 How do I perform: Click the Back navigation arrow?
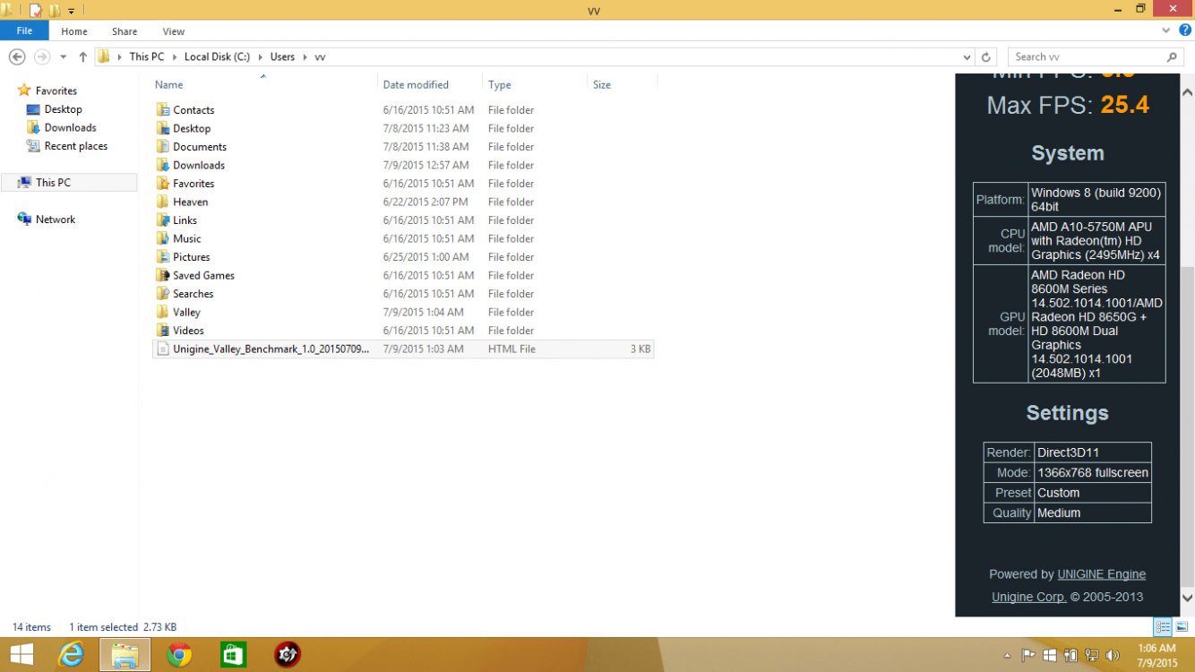click(16, 56)
